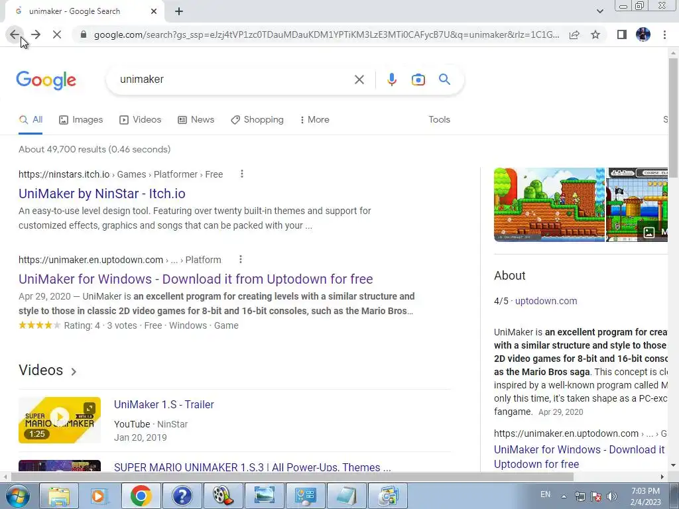The height and width of the screenshot is (509, 679).
Task: Open the Chrome profile avatar
Action: point(643,34)
